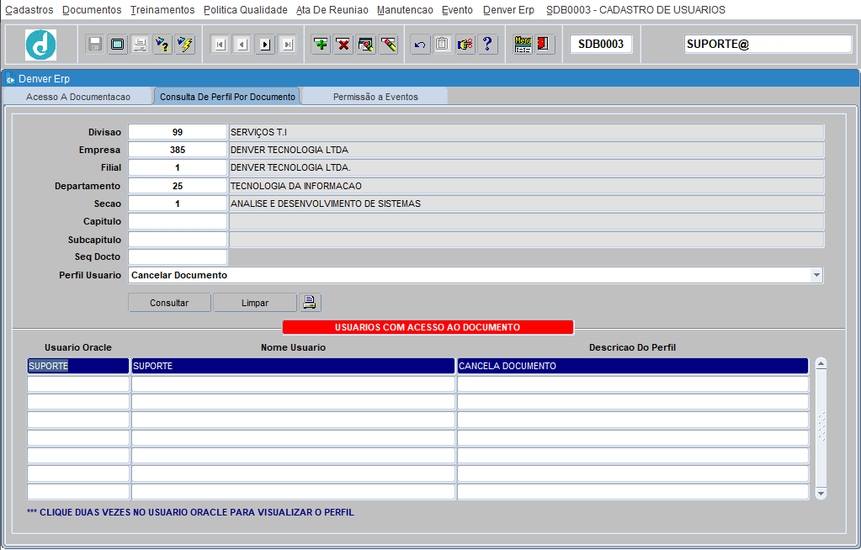Click the red exit door icon
This screenshot has height=550, width=861.
[x=543, y=45]
